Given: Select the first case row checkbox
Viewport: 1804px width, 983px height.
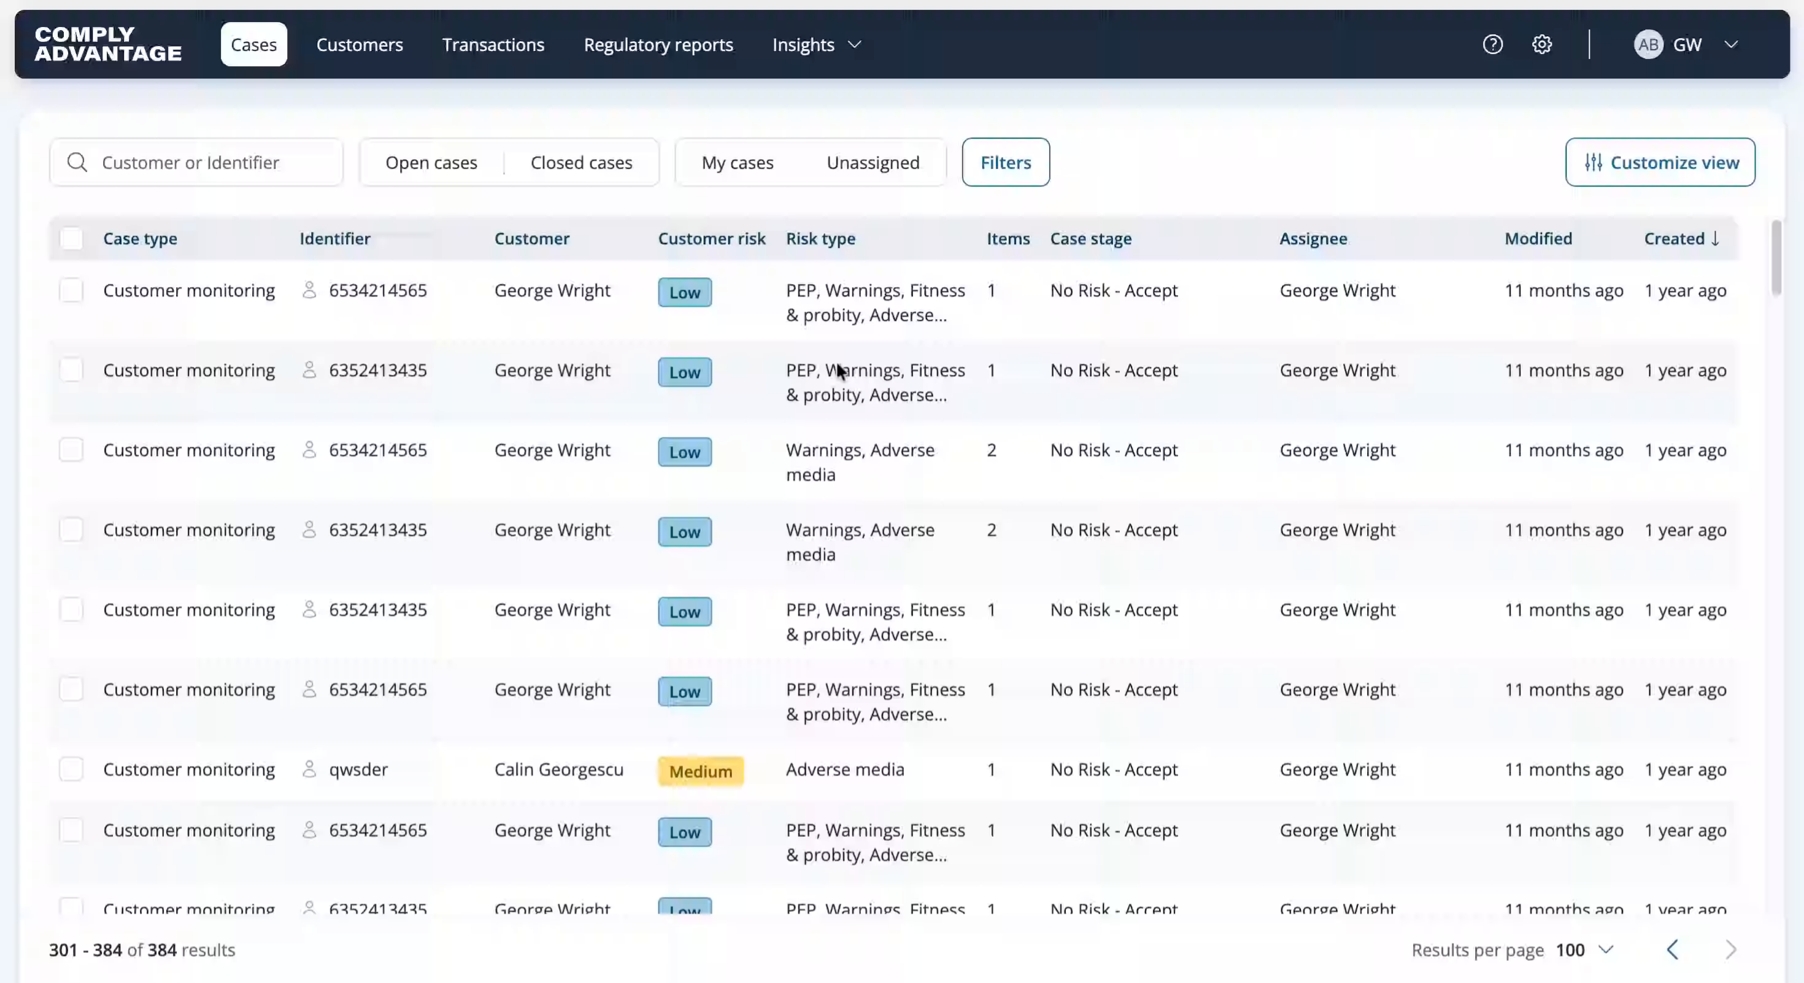Looking at the screenshot, I should (71, 291).
